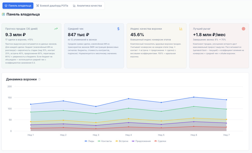Hide the Сделки series via legend

coord(160,141)
